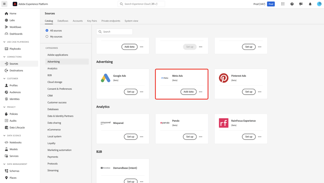
Task: Open more options for Pendo
Action: [x=200, y=137]
